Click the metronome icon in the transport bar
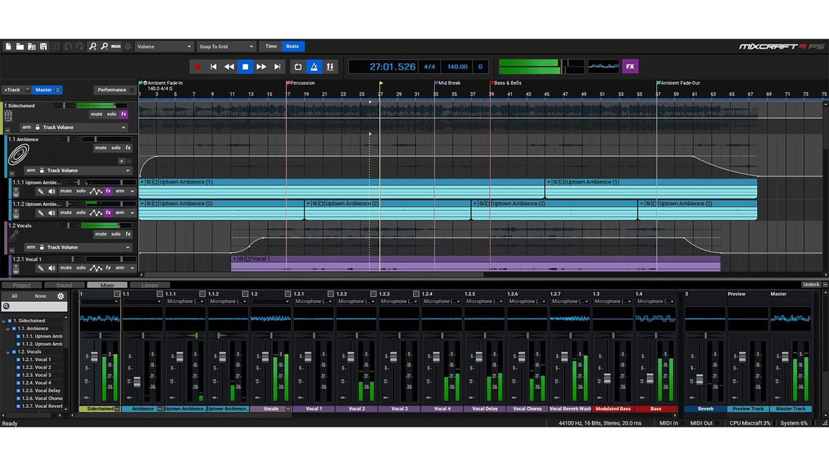This screenshot has height=466, width=829. tap(314, 66)
